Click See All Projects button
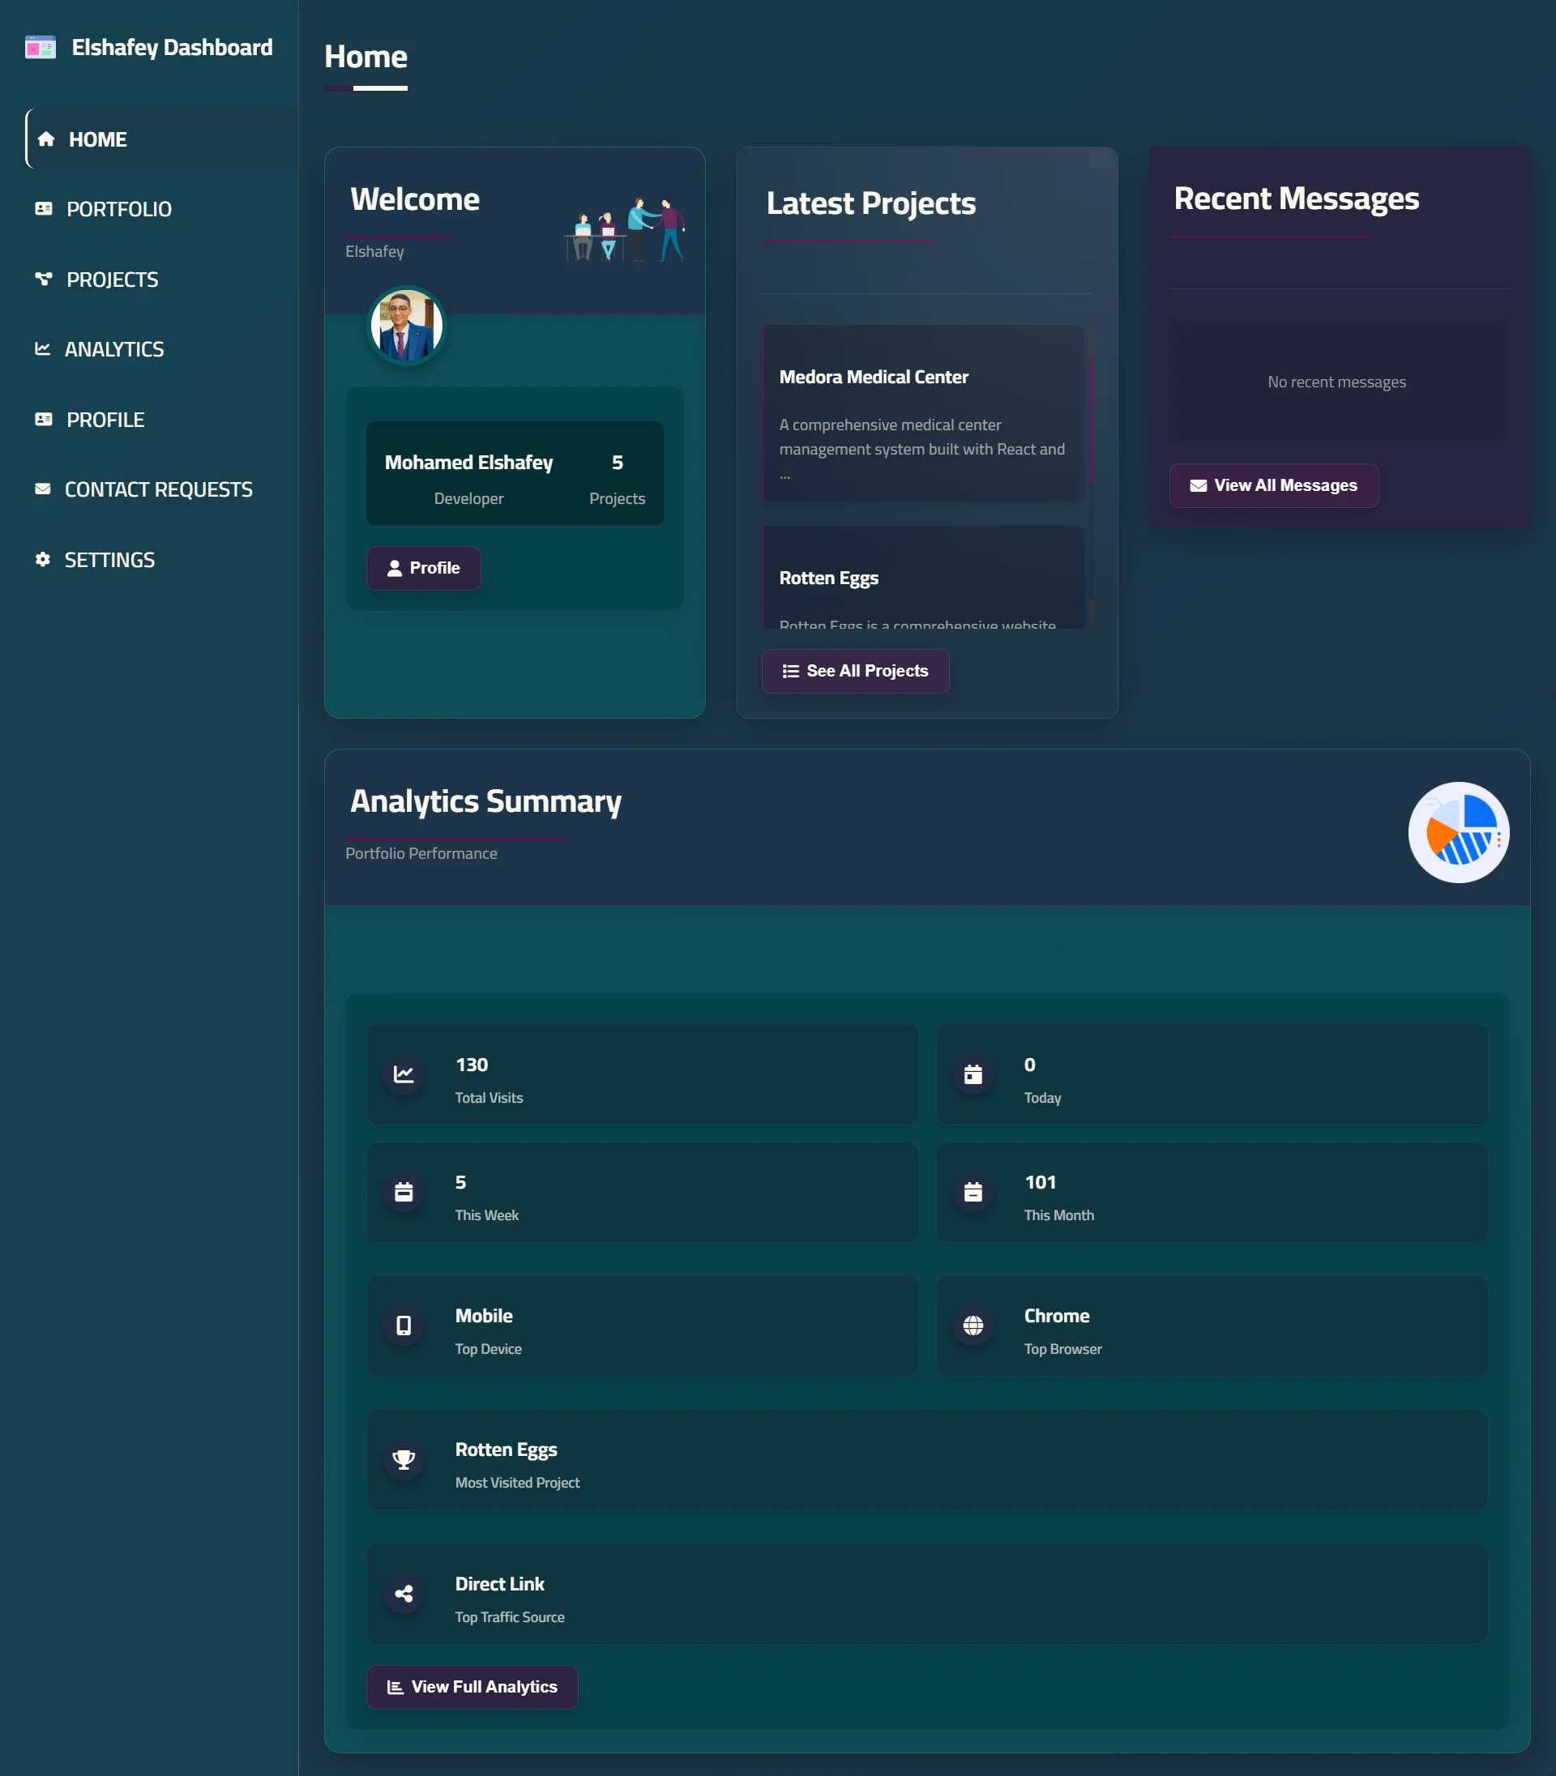Viewport: 1556px width, 1776px height. [x=855, y=671]
